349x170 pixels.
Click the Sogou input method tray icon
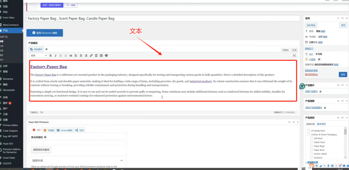pyautogui.click(x=311, y=166)
